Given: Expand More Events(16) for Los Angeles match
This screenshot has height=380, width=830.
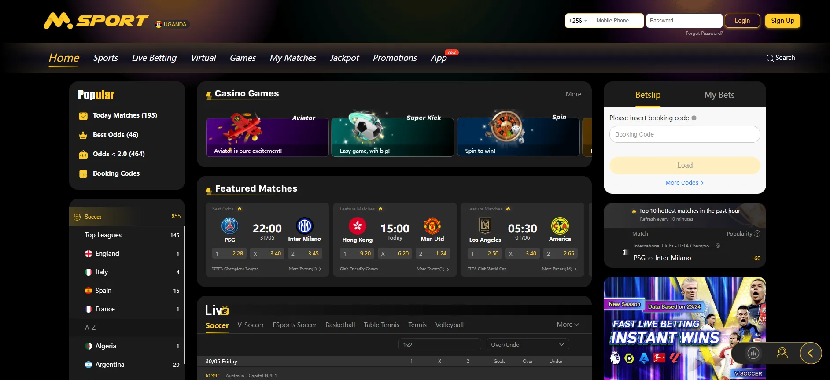Looking at the screenshot, I should click(559, 269).
